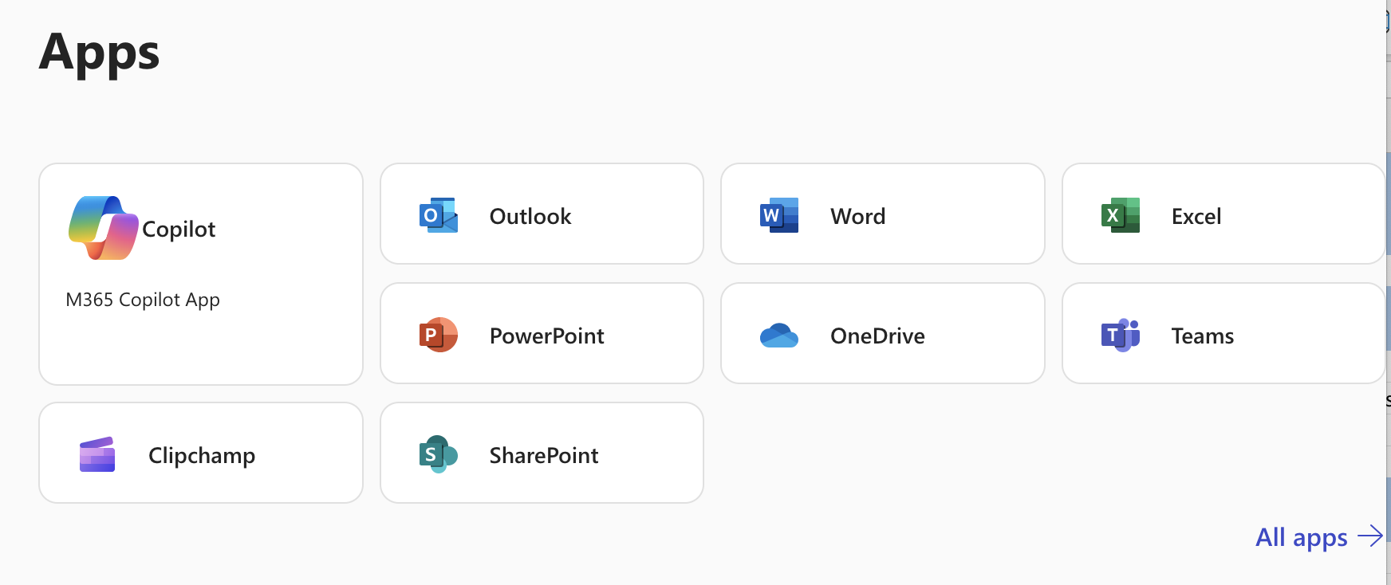Launch PowerPoint from its label
The height and width of the screenshot is (585, 1391).
[547, 336]
